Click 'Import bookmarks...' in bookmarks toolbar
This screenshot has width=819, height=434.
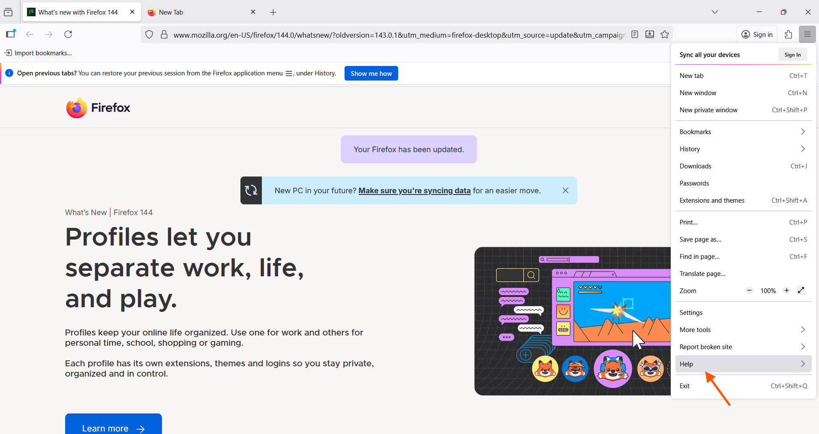pyautogui.click(x=38, y=53)
